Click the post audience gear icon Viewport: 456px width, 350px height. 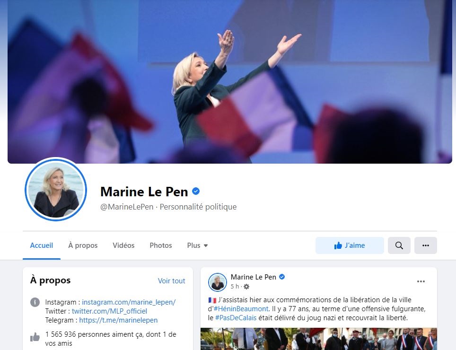tap(246, 287)
